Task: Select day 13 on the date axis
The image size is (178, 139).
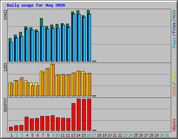Action: click(x=73, y=135)
